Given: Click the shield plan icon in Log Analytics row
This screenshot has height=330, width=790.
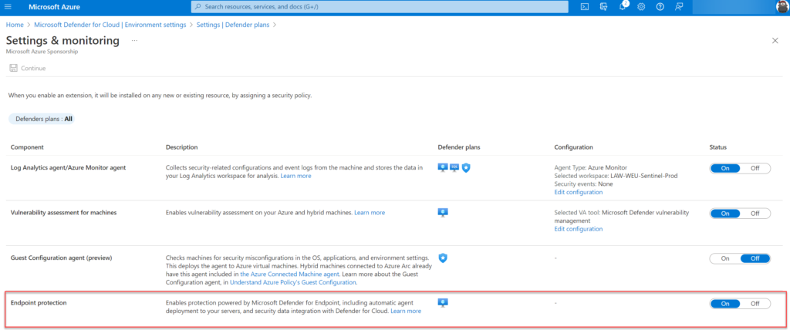Looking at the screenshot, I should point(466,168).
